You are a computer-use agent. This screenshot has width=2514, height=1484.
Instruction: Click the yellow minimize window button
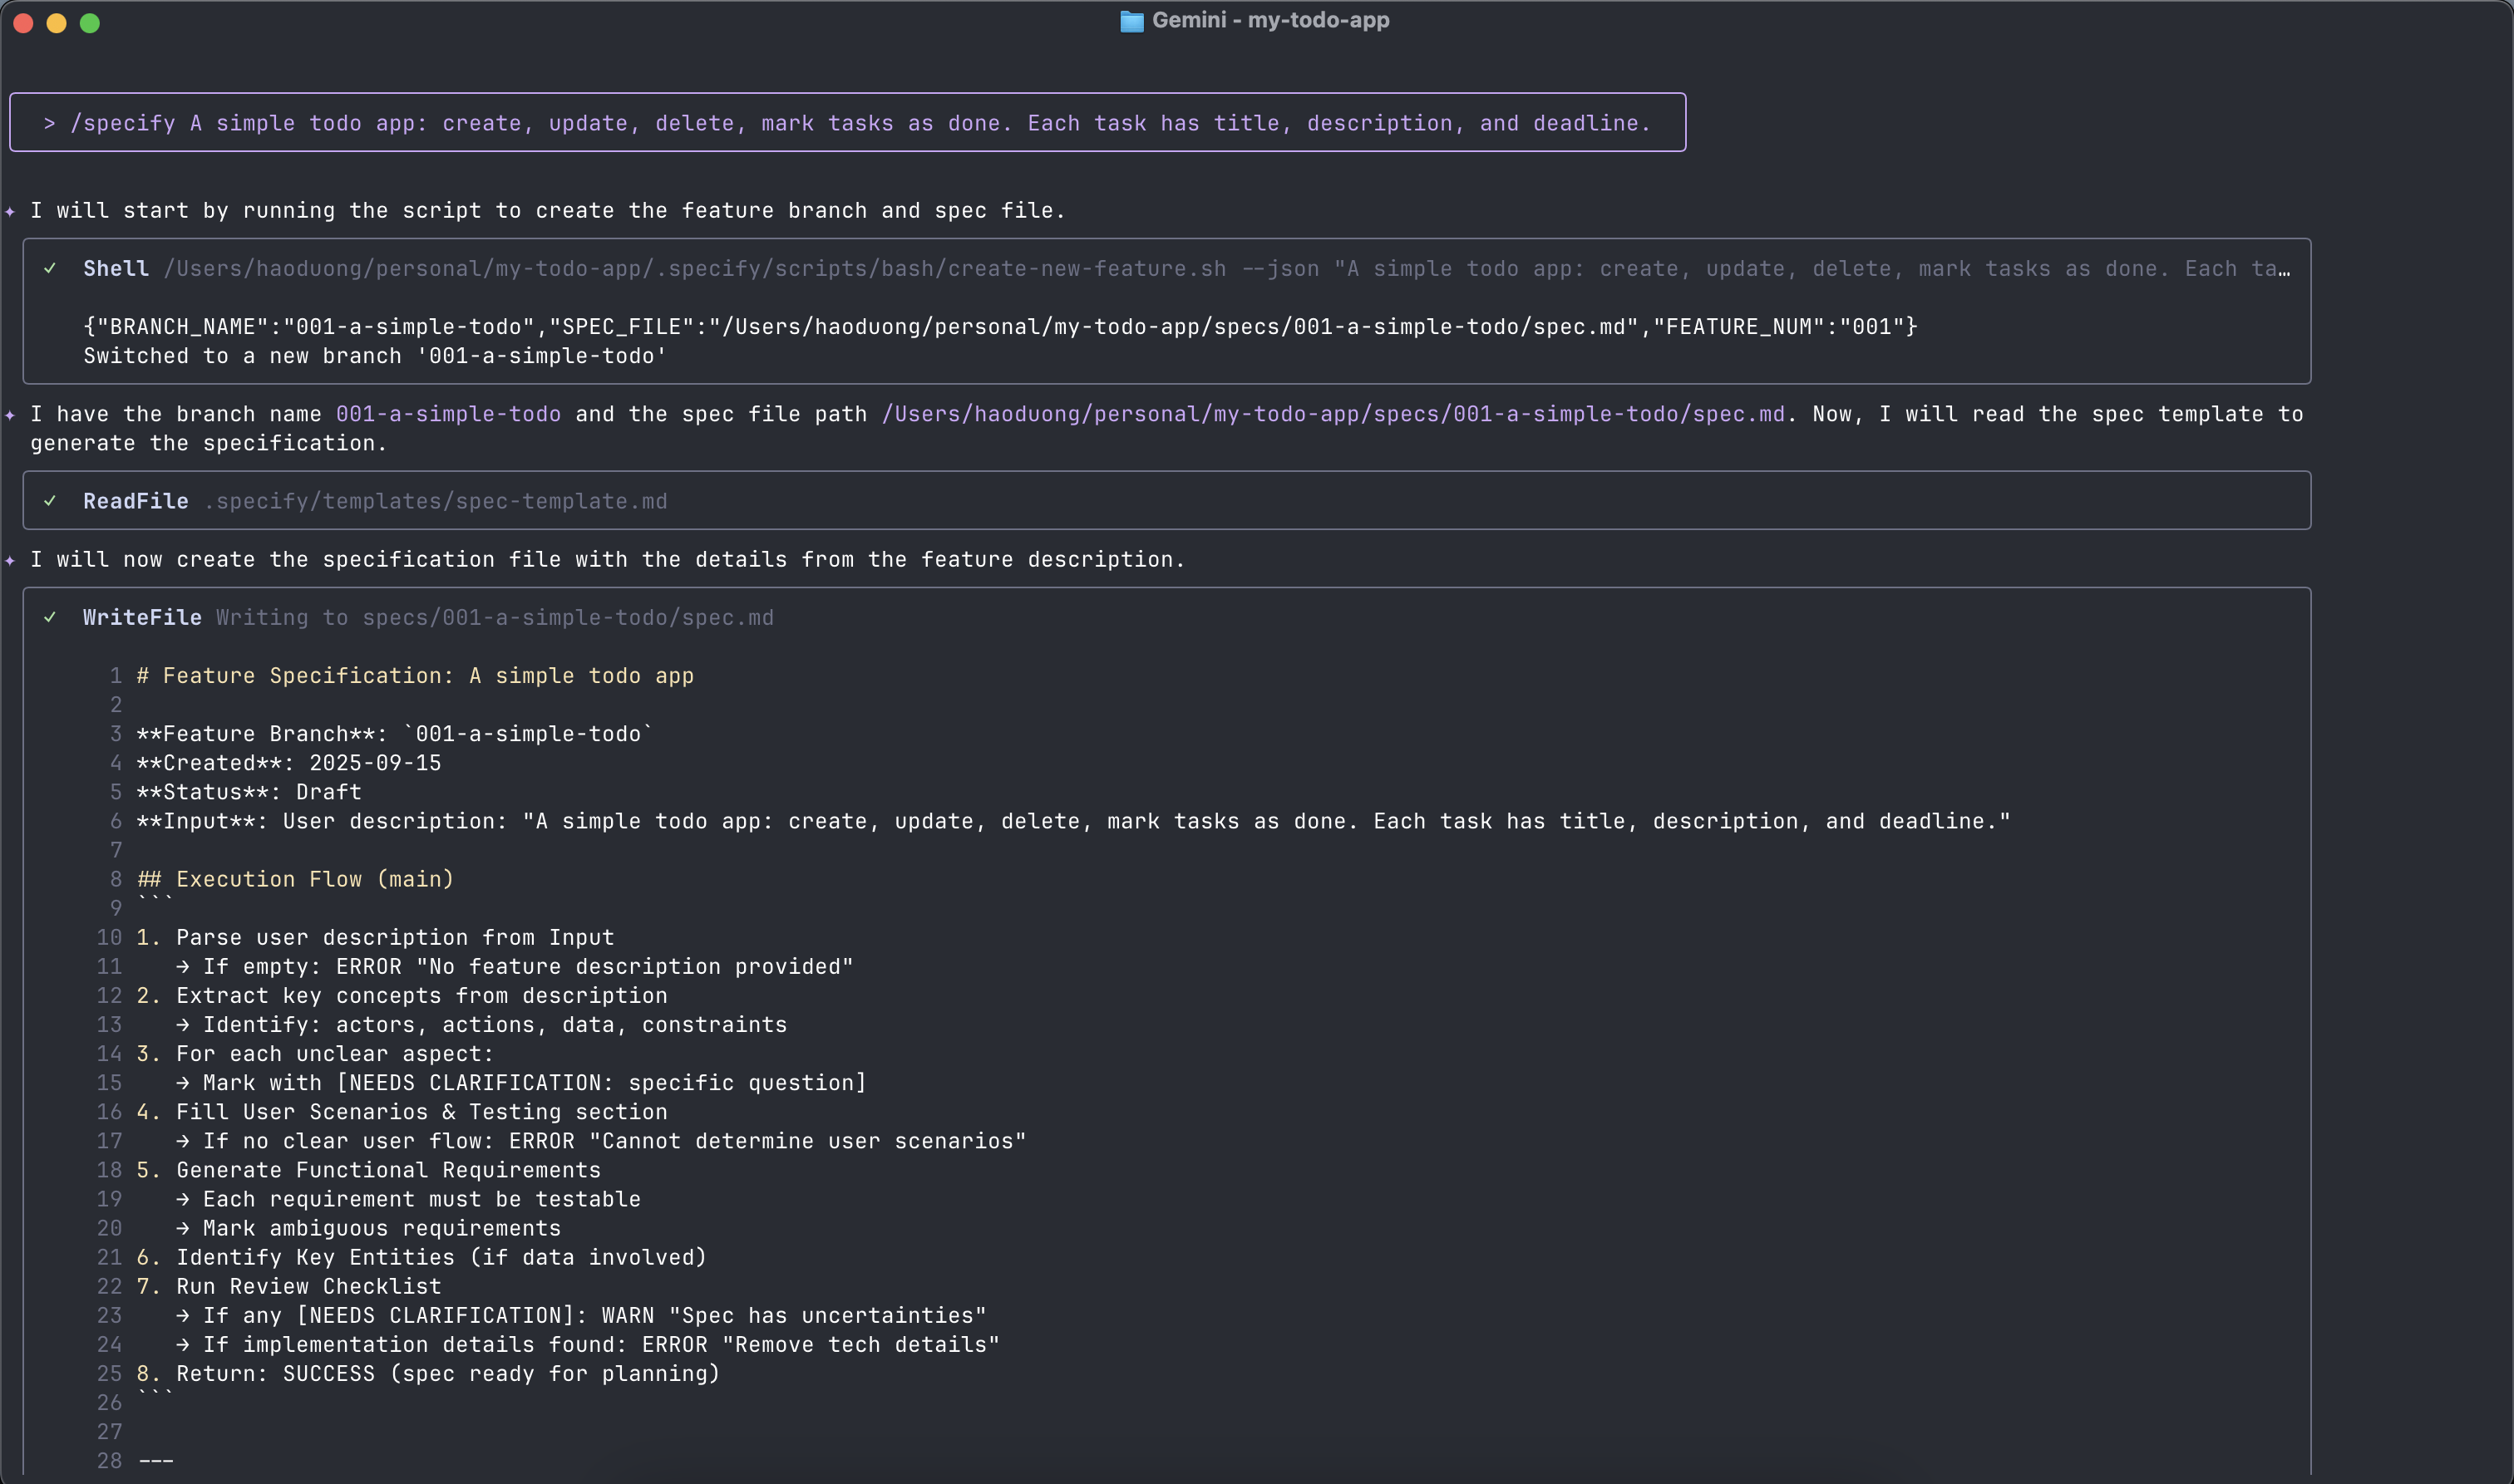click(57, 23)
